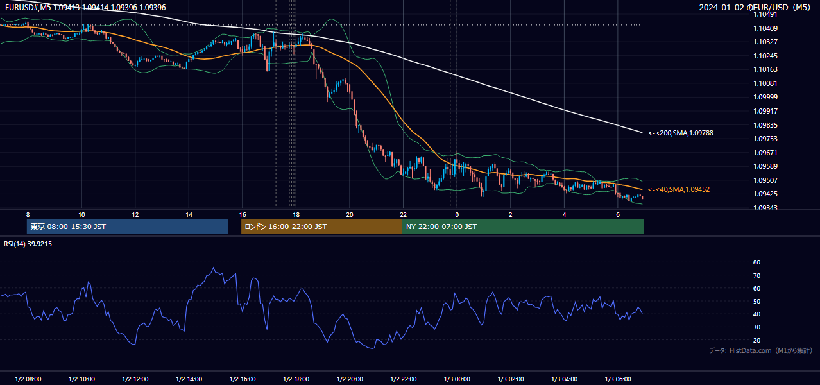Image resolution: width=820 pixels, height=385 pixels.
Task: Click RSI scale value 30
Action: (x=757, y=327)
